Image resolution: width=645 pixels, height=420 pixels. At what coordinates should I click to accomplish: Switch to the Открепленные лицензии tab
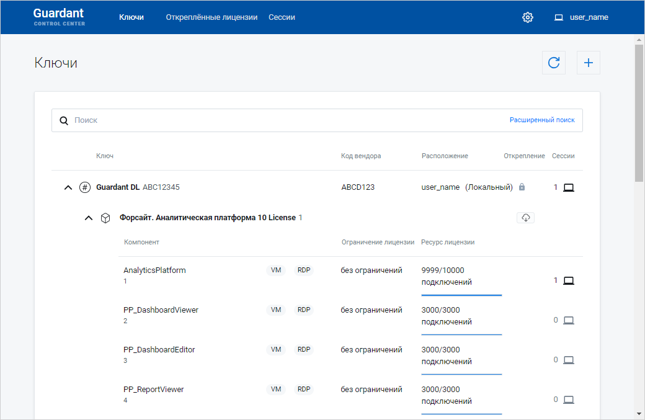click(x=211, y=17)
